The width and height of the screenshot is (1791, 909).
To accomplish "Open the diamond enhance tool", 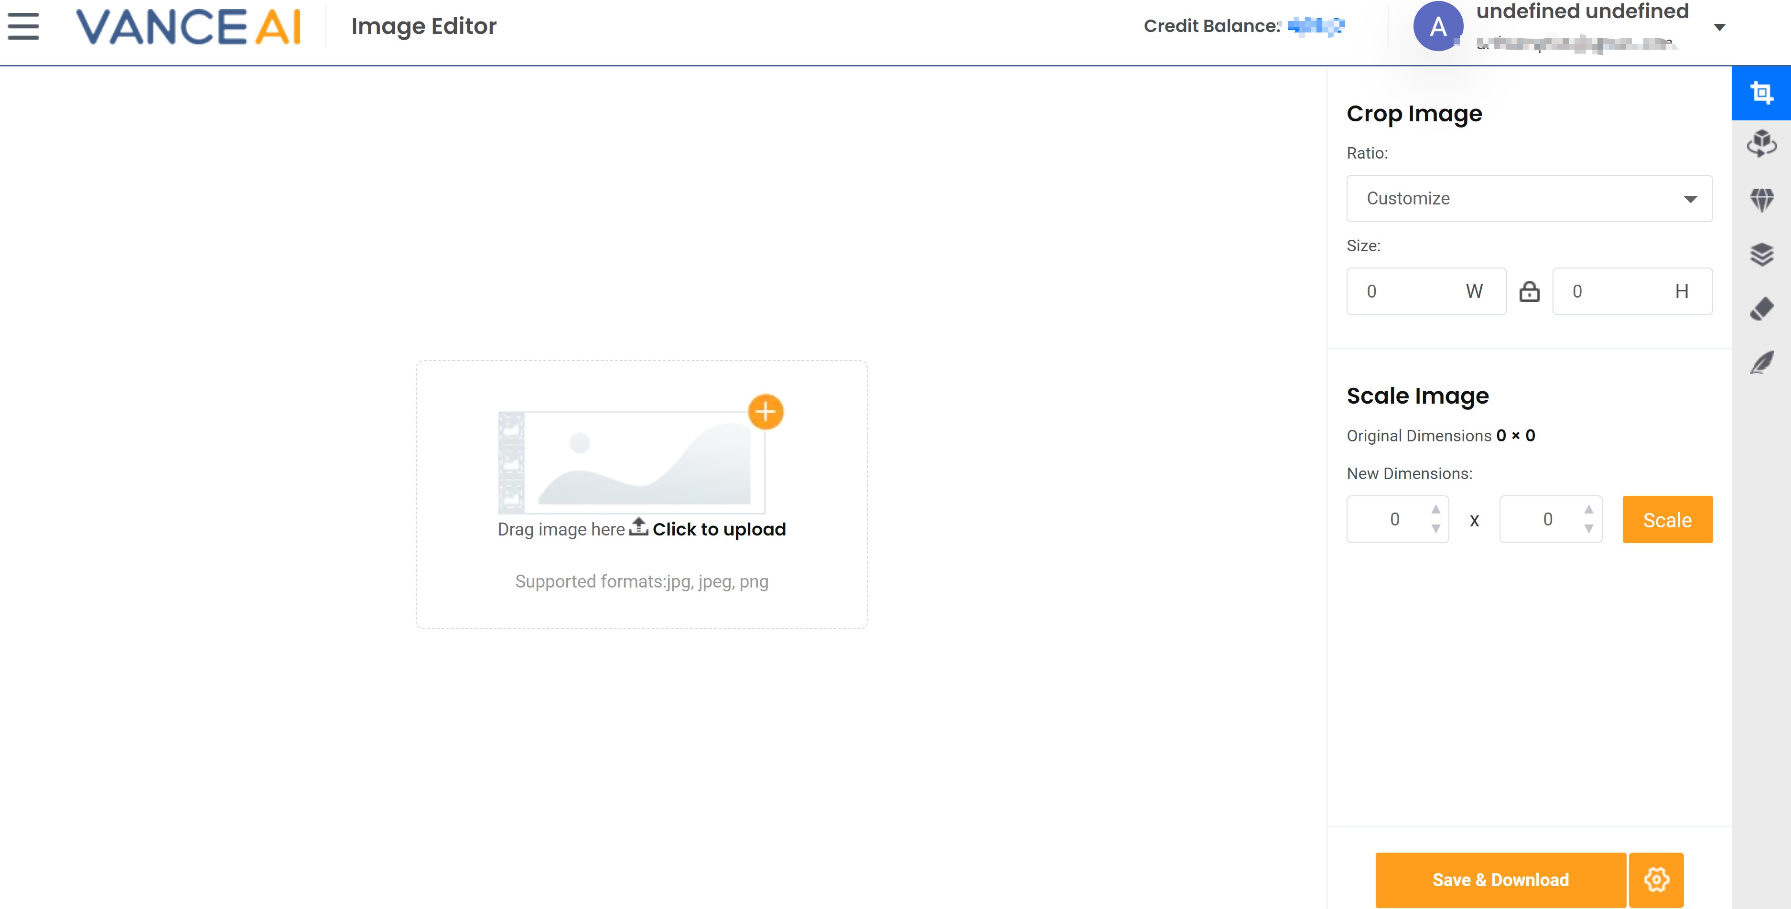I will pyautogui.click(x=1760, y=200).
